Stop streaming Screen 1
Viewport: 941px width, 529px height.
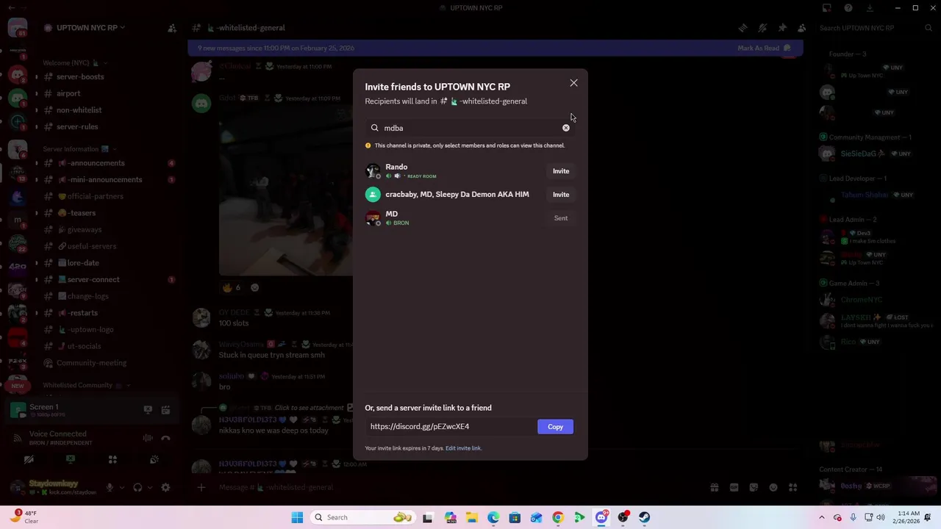click(x=148, y=410)
